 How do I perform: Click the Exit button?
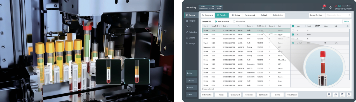(191, 94)
